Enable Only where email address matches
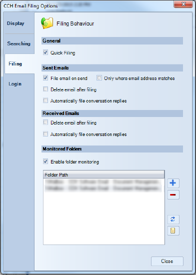 99,78
